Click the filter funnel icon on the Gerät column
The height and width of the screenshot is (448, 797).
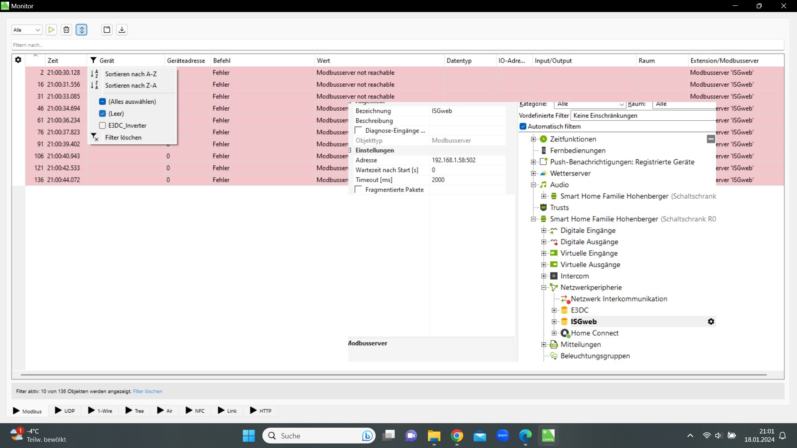coord(93,61)
